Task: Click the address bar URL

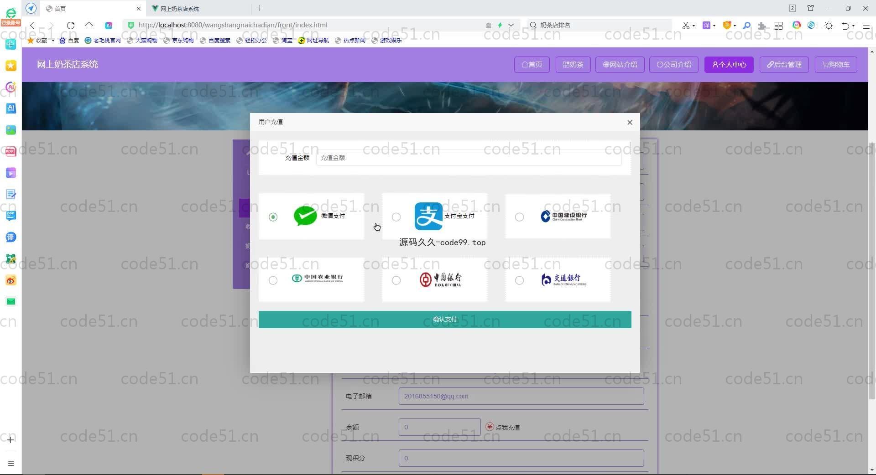Action: [233, 25]
